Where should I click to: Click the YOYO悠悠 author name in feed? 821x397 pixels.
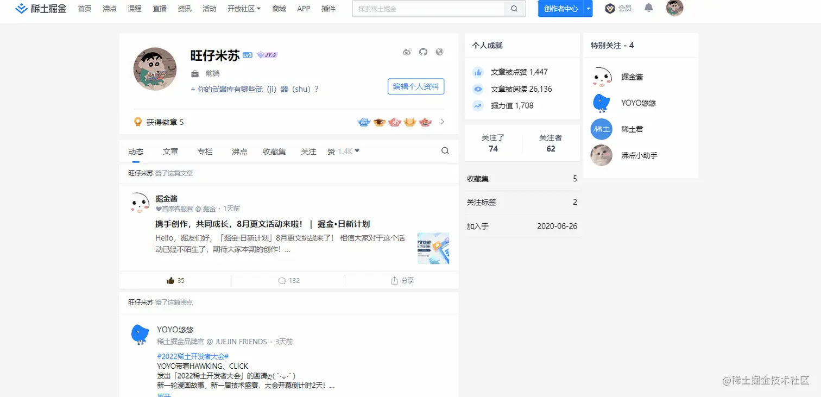175,330
